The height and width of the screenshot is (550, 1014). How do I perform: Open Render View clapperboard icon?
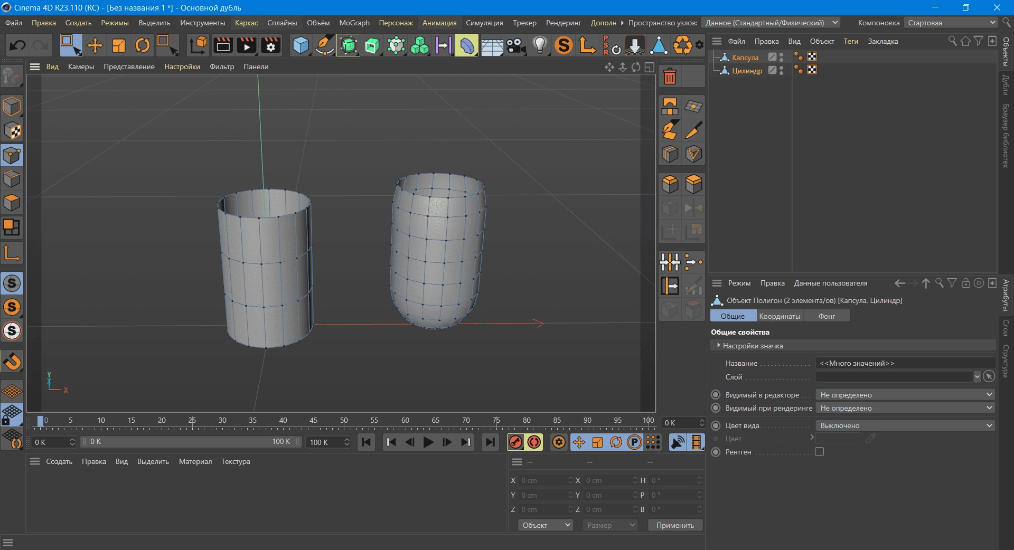click(223, 45)
